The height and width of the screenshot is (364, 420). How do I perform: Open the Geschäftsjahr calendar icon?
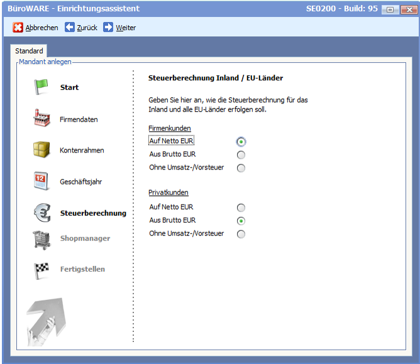tap(41, 181)
